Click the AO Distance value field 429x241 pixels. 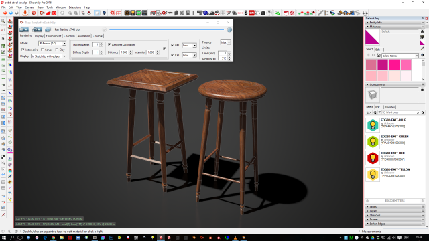coord(124,52)
